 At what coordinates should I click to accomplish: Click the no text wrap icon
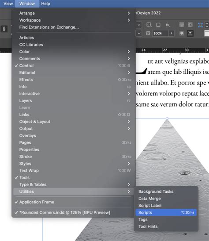[182, 25]
